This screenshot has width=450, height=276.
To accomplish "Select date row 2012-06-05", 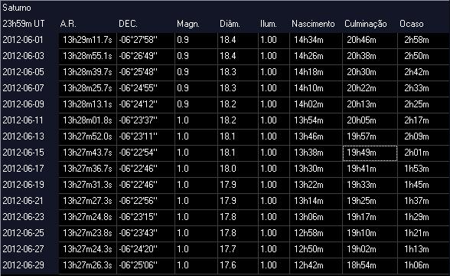I will coord(23,72).
